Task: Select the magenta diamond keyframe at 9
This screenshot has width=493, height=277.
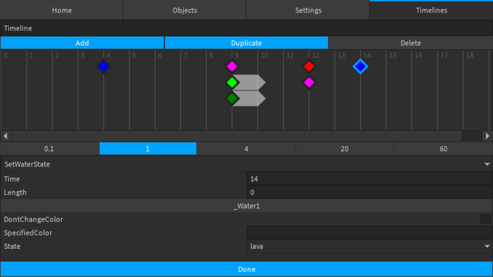Action: 232,67
